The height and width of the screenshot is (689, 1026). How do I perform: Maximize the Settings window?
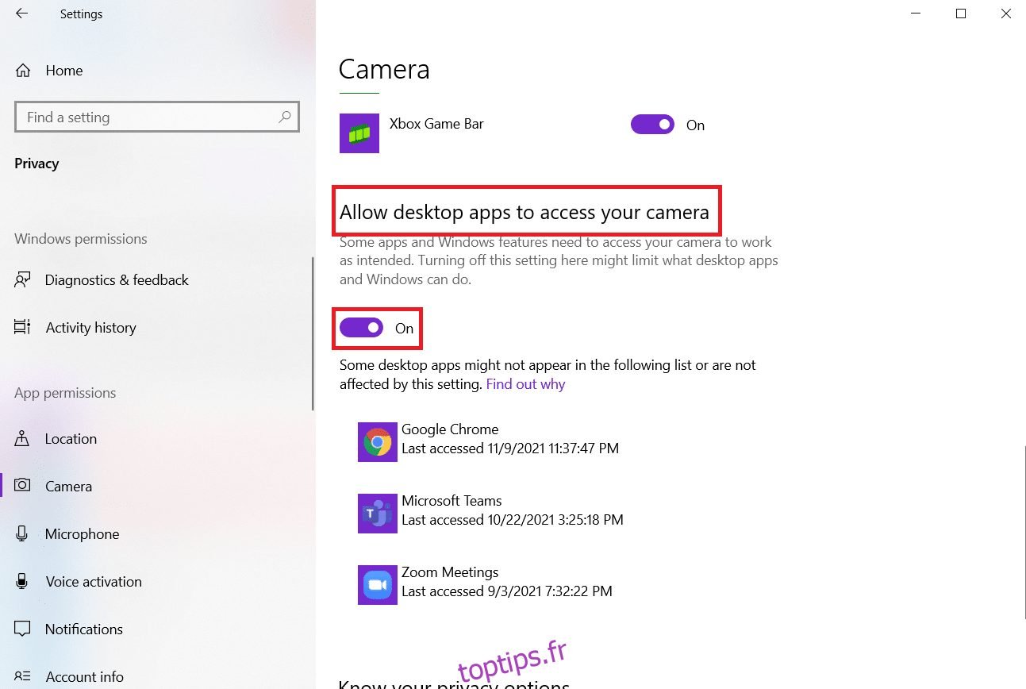click(961, 13)
